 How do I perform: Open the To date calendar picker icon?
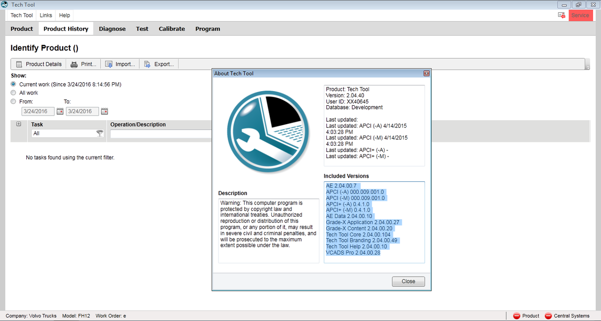[104, 111]
